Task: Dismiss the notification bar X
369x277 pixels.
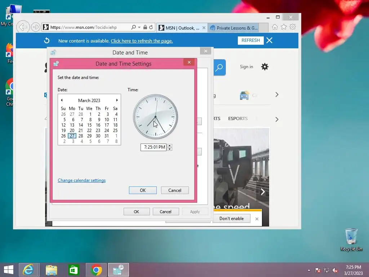Action: click(x=257, y=219)
